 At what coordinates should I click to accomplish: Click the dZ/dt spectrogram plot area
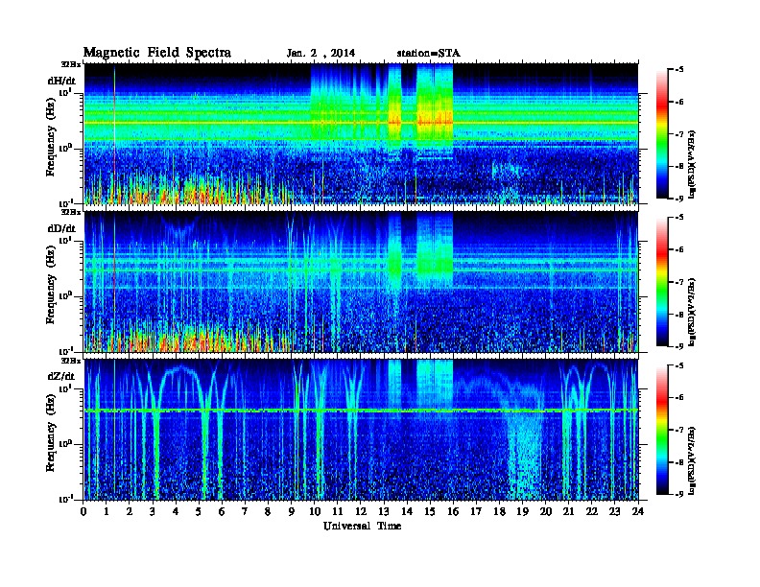point(361,430)
